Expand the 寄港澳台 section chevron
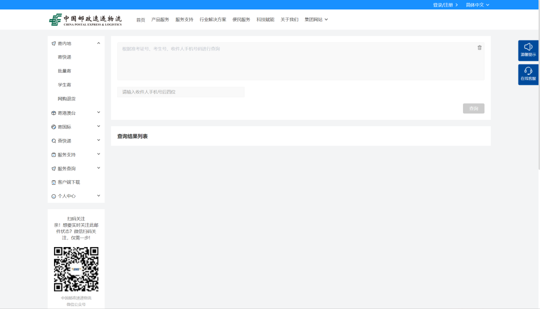Screen dimensions: 540x309 (x=98, y=112)
